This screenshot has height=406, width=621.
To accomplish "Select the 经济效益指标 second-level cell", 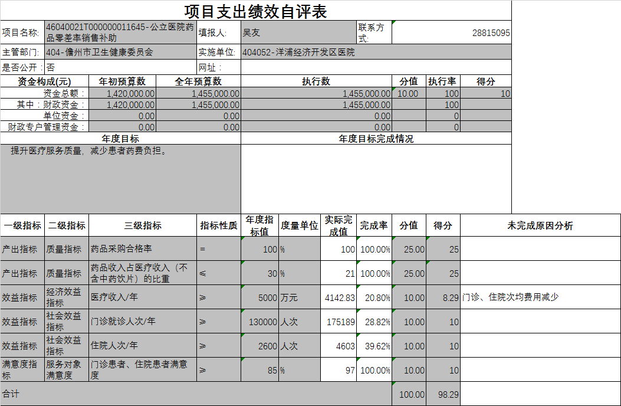I will [67, 297].
